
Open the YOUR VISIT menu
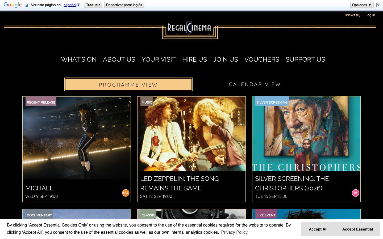tap(159, 59)
